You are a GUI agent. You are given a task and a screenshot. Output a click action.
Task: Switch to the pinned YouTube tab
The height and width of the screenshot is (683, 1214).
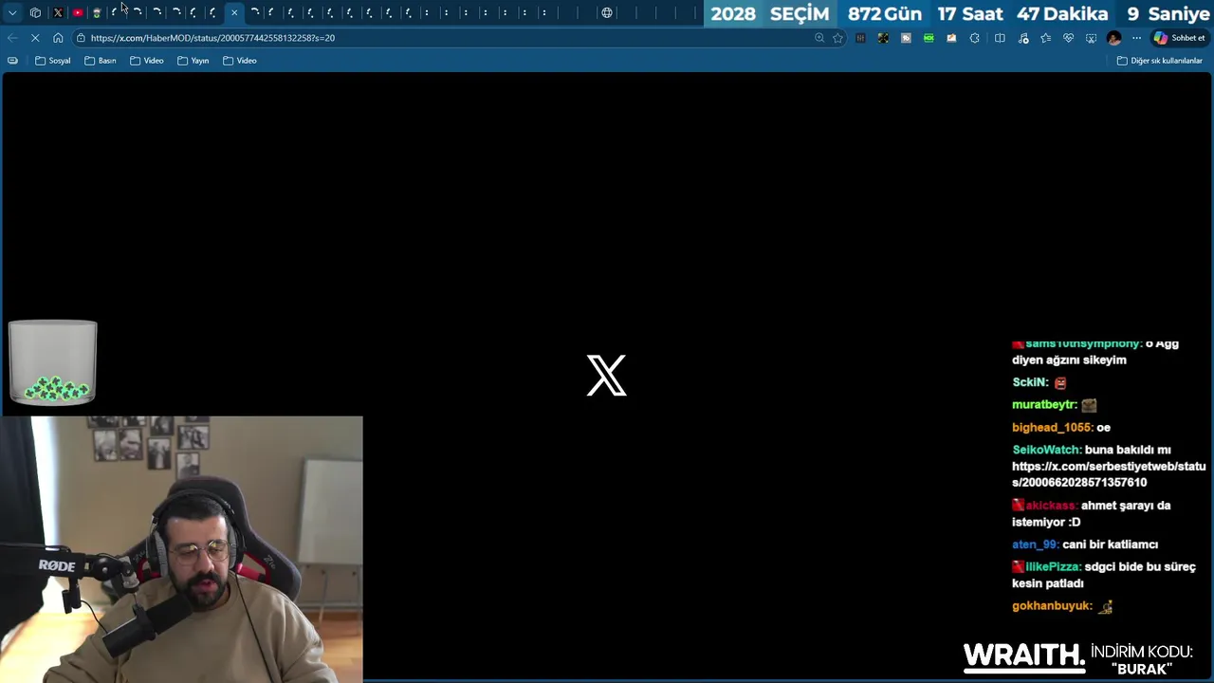[78, 13]
